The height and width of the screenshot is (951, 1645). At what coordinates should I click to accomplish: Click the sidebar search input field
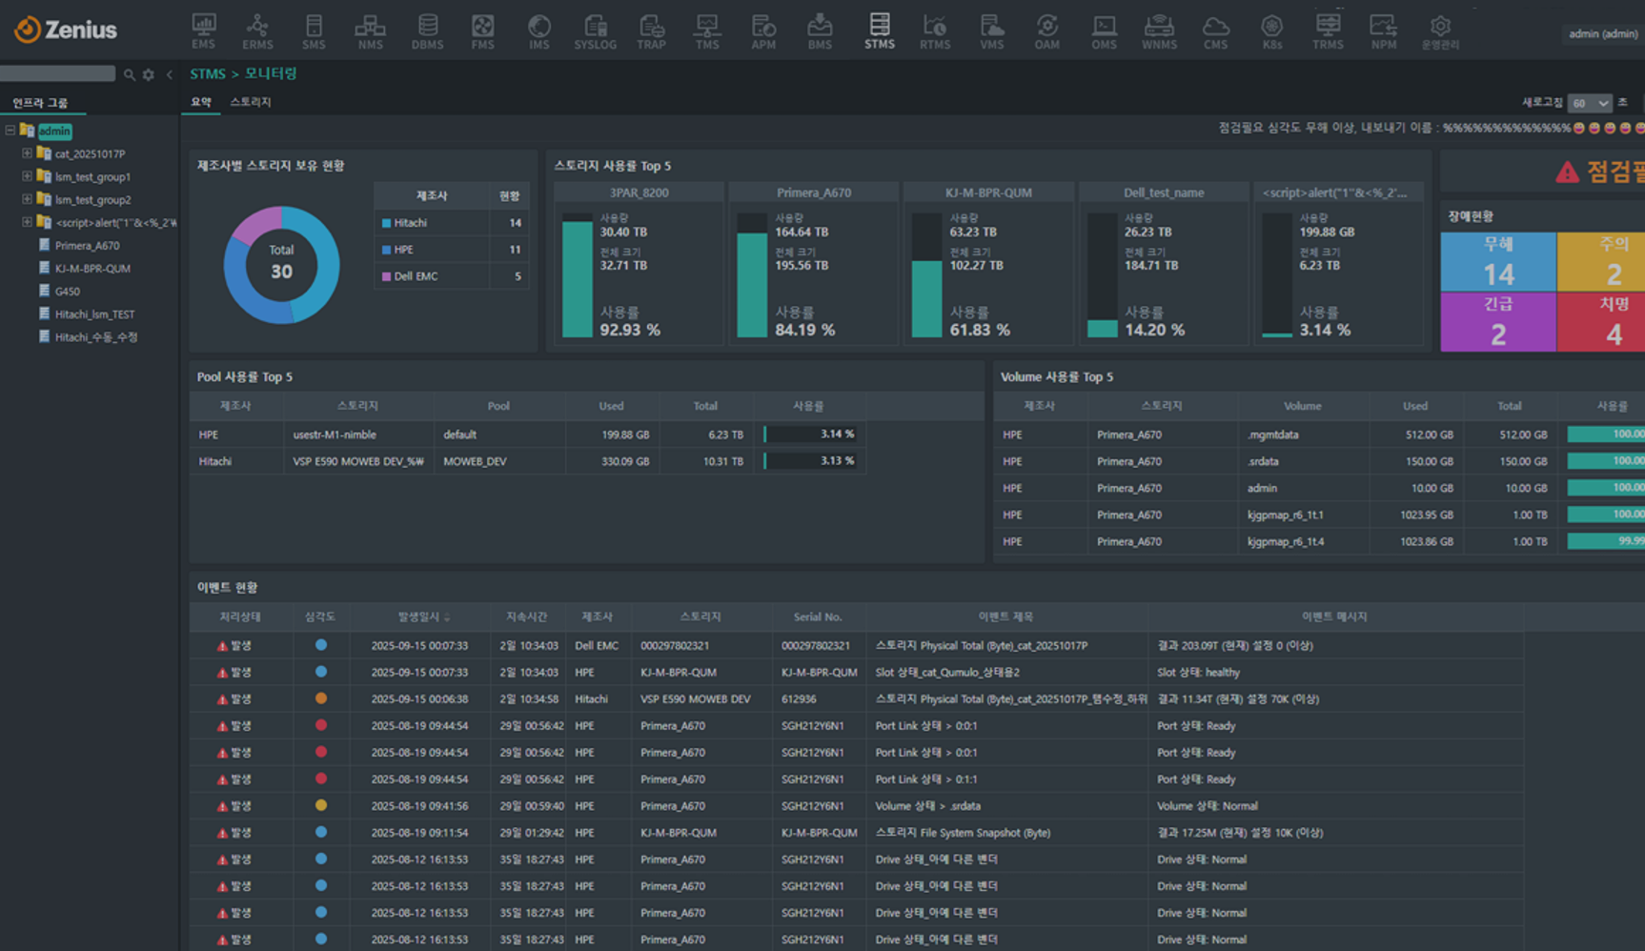pyautogui.click(x=58, y=73)
